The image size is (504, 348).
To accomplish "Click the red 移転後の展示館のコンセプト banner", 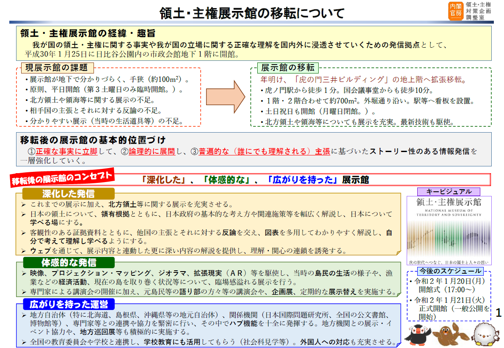I will tap(62, 177).
